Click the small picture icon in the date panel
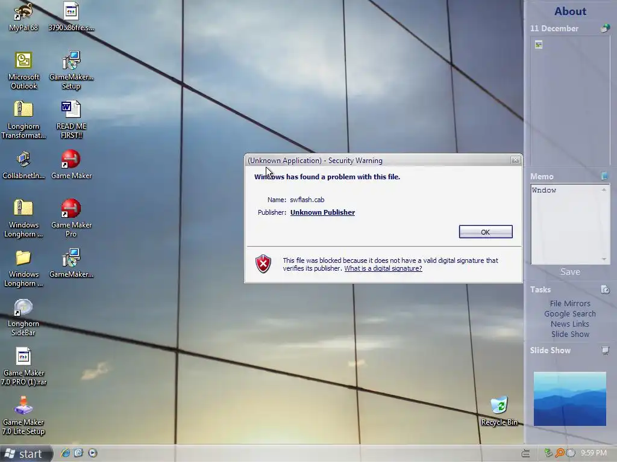The height and width of the screenshot is (462, 617). (539, 45)
